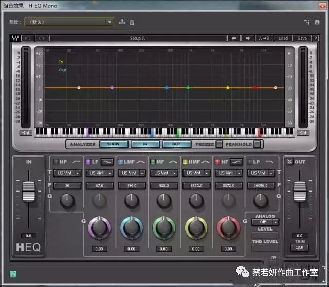Screen dimensions: 329x287
Task: Open ANALOG mode dropdown set to Off
Action: click(x=265, y=222)
